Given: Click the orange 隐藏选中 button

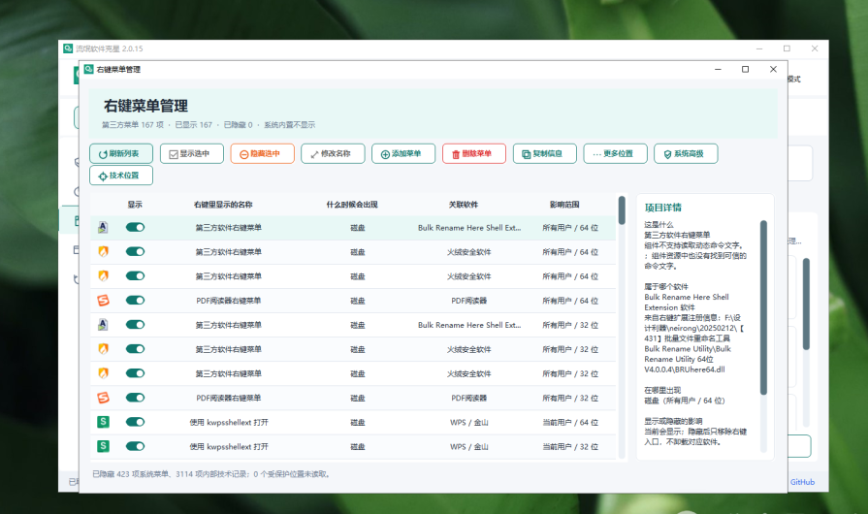Looking at the screenshot, I should tap(263, 154).
